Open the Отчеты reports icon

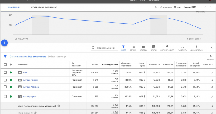point(154,48)
